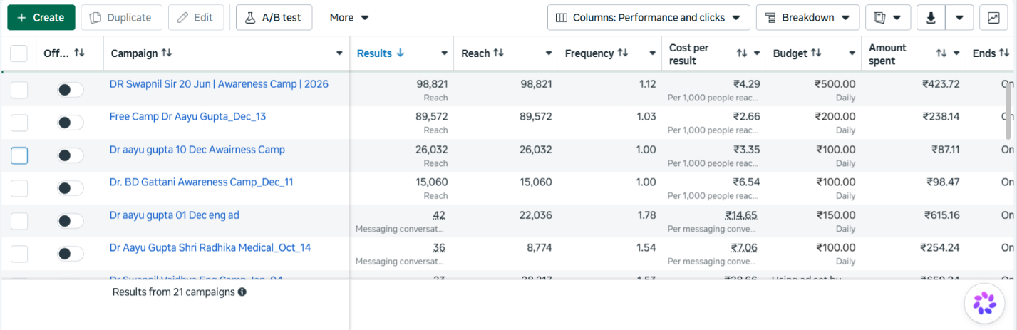The image size is (1017, 330).
Task: Open the reports icon dropdown
Action: pos(888,18)
